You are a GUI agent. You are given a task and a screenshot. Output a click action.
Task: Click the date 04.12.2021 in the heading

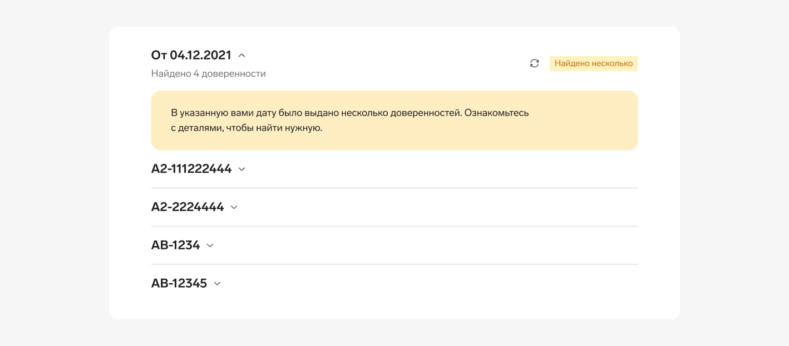[200, 55]
